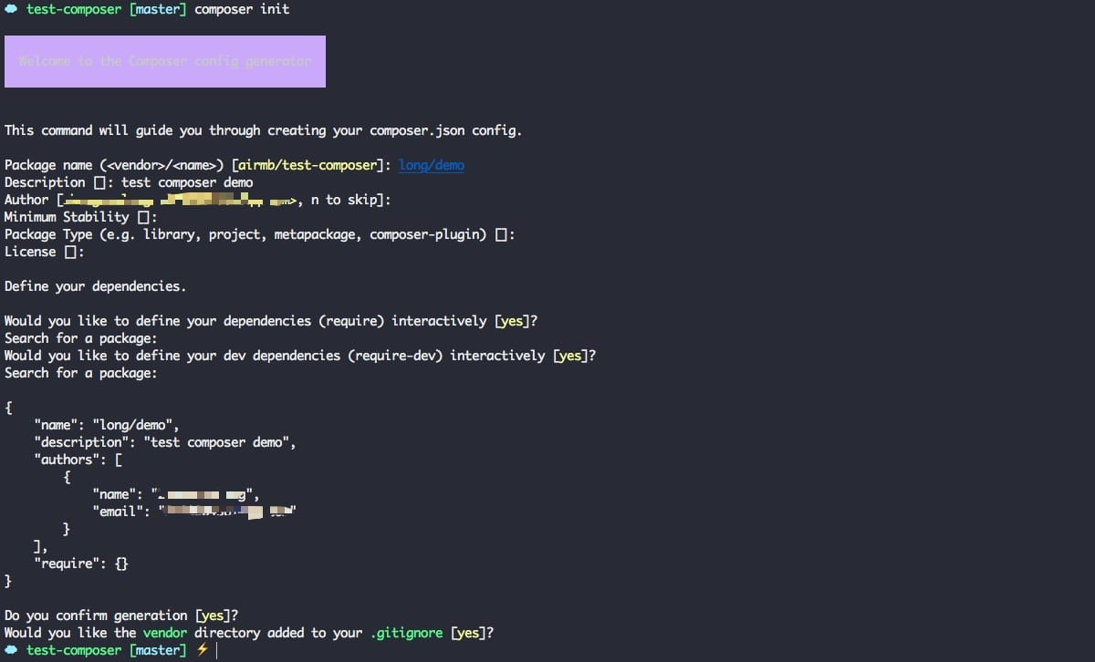The height and width of the screenshot is (662, 1095).
Task: Click the empty box after Description
Action: pos(99,182)
